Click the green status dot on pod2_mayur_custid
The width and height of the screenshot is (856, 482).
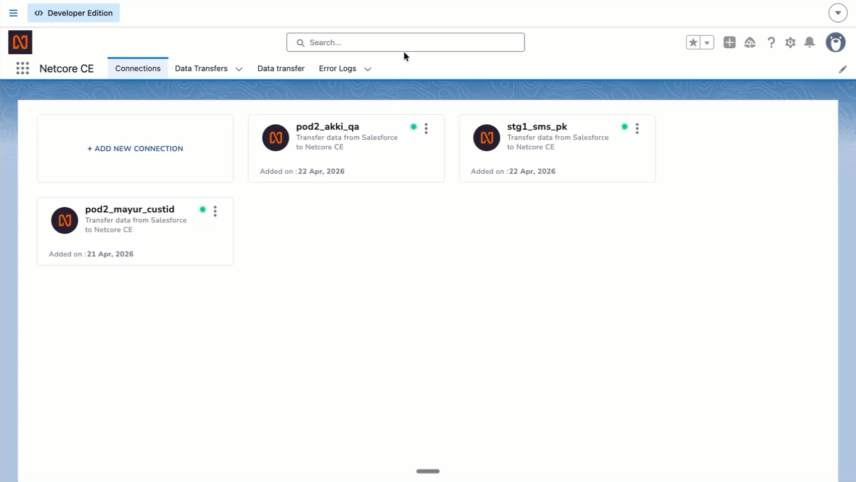click(203, 209)
